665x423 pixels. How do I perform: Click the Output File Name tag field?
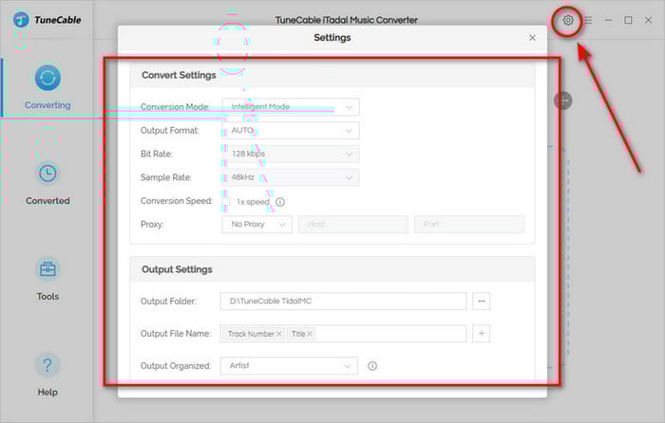pyautogui.click(x=343, y=334)
